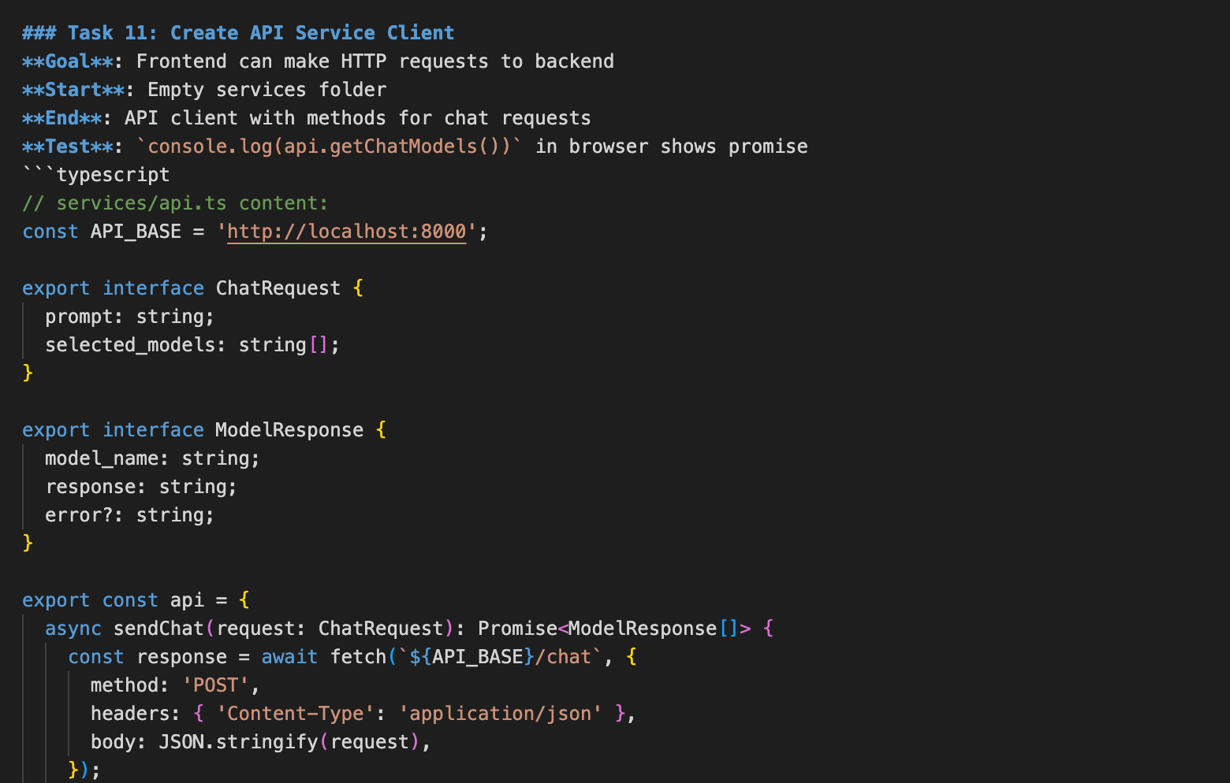Select the application/json header value
The height and width of the screenshot is (783, 1230).
(501, 713)
